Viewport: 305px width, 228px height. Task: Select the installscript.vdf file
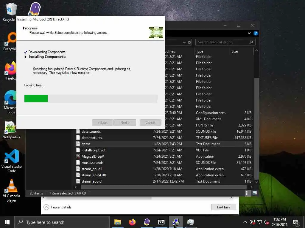coord(93,150)
